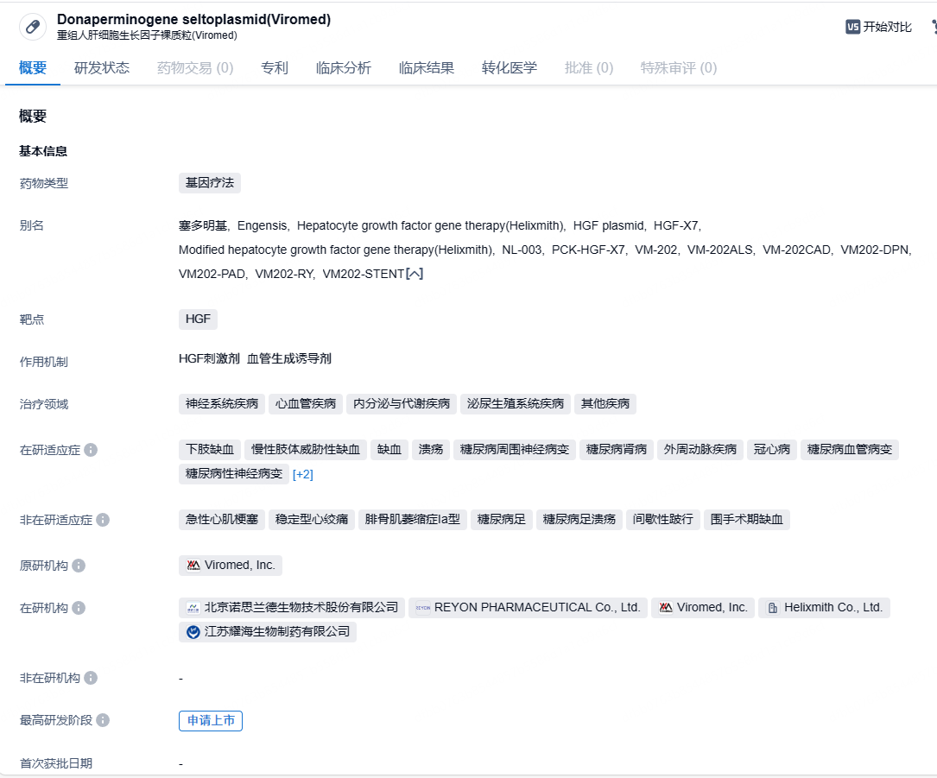
Task: Expand the +2 more indications
Action: click(x=303, y=474)
